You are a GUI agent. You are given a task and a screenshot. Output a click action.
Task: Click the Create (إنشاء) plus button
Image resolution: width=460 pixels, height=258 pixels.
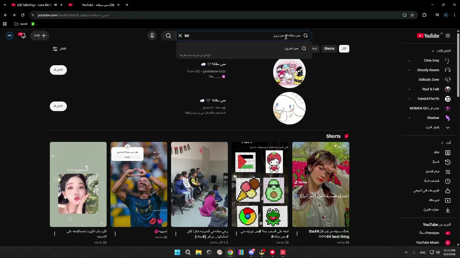tap(40, 35)
